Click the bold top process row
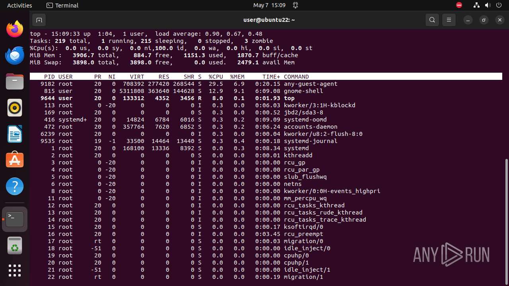The width and height of the screenshot is (509, 286). click(x=266, y=98)
